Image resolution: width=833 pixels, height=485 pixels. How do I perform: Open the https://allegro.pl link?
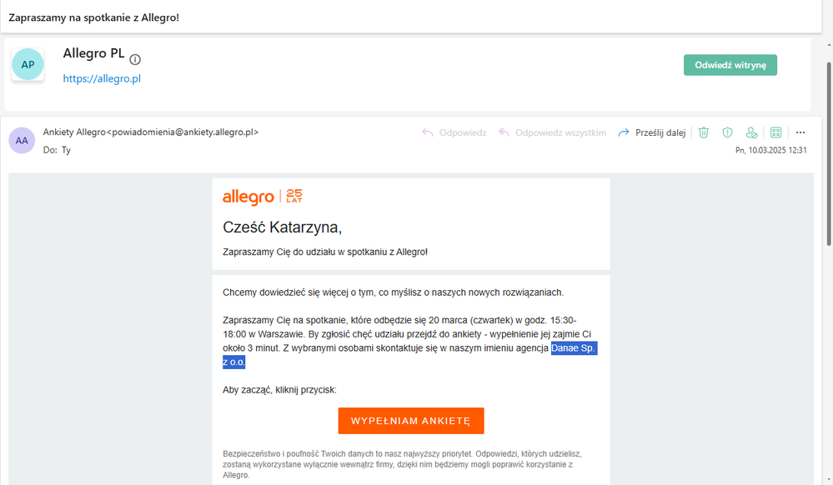pos(102,78)
